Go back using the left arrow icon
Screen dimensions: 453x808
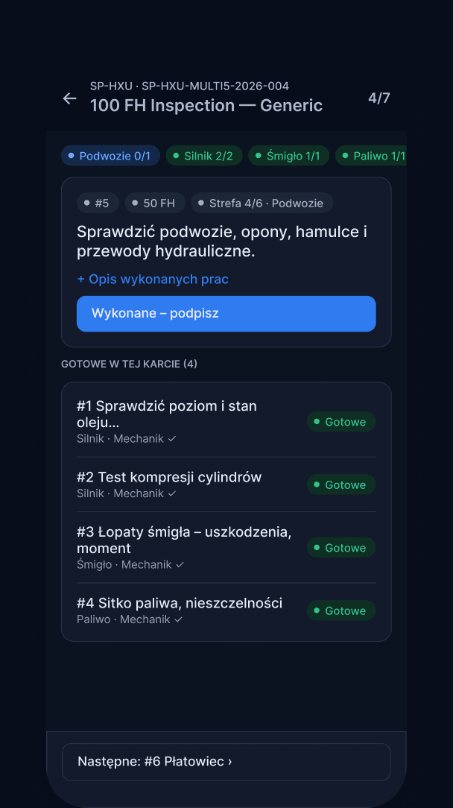[x=69, y=98]
